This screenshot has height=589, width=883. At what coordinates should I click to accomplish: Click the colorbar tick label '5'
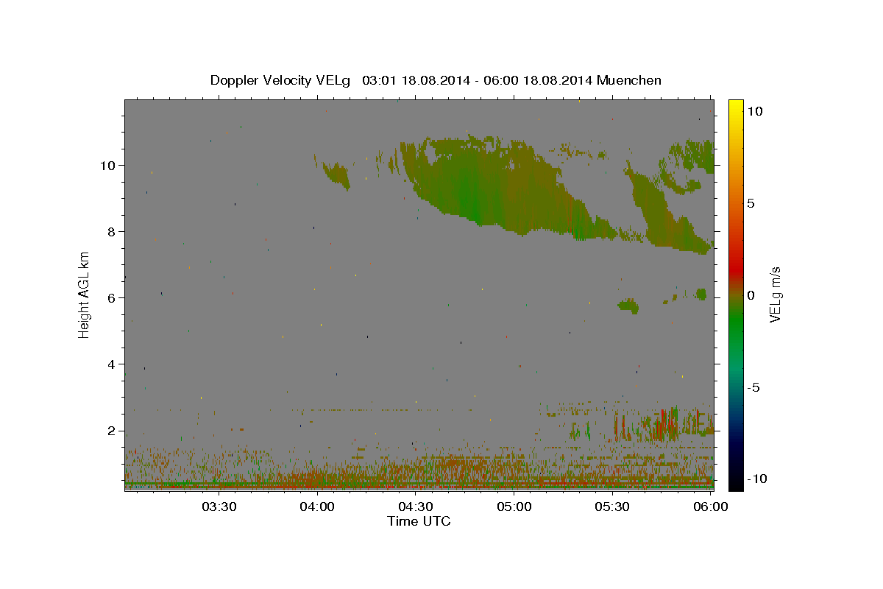click(x=751, y=203)
